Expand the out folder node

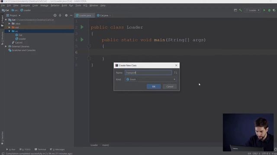(x=10, y=28)
